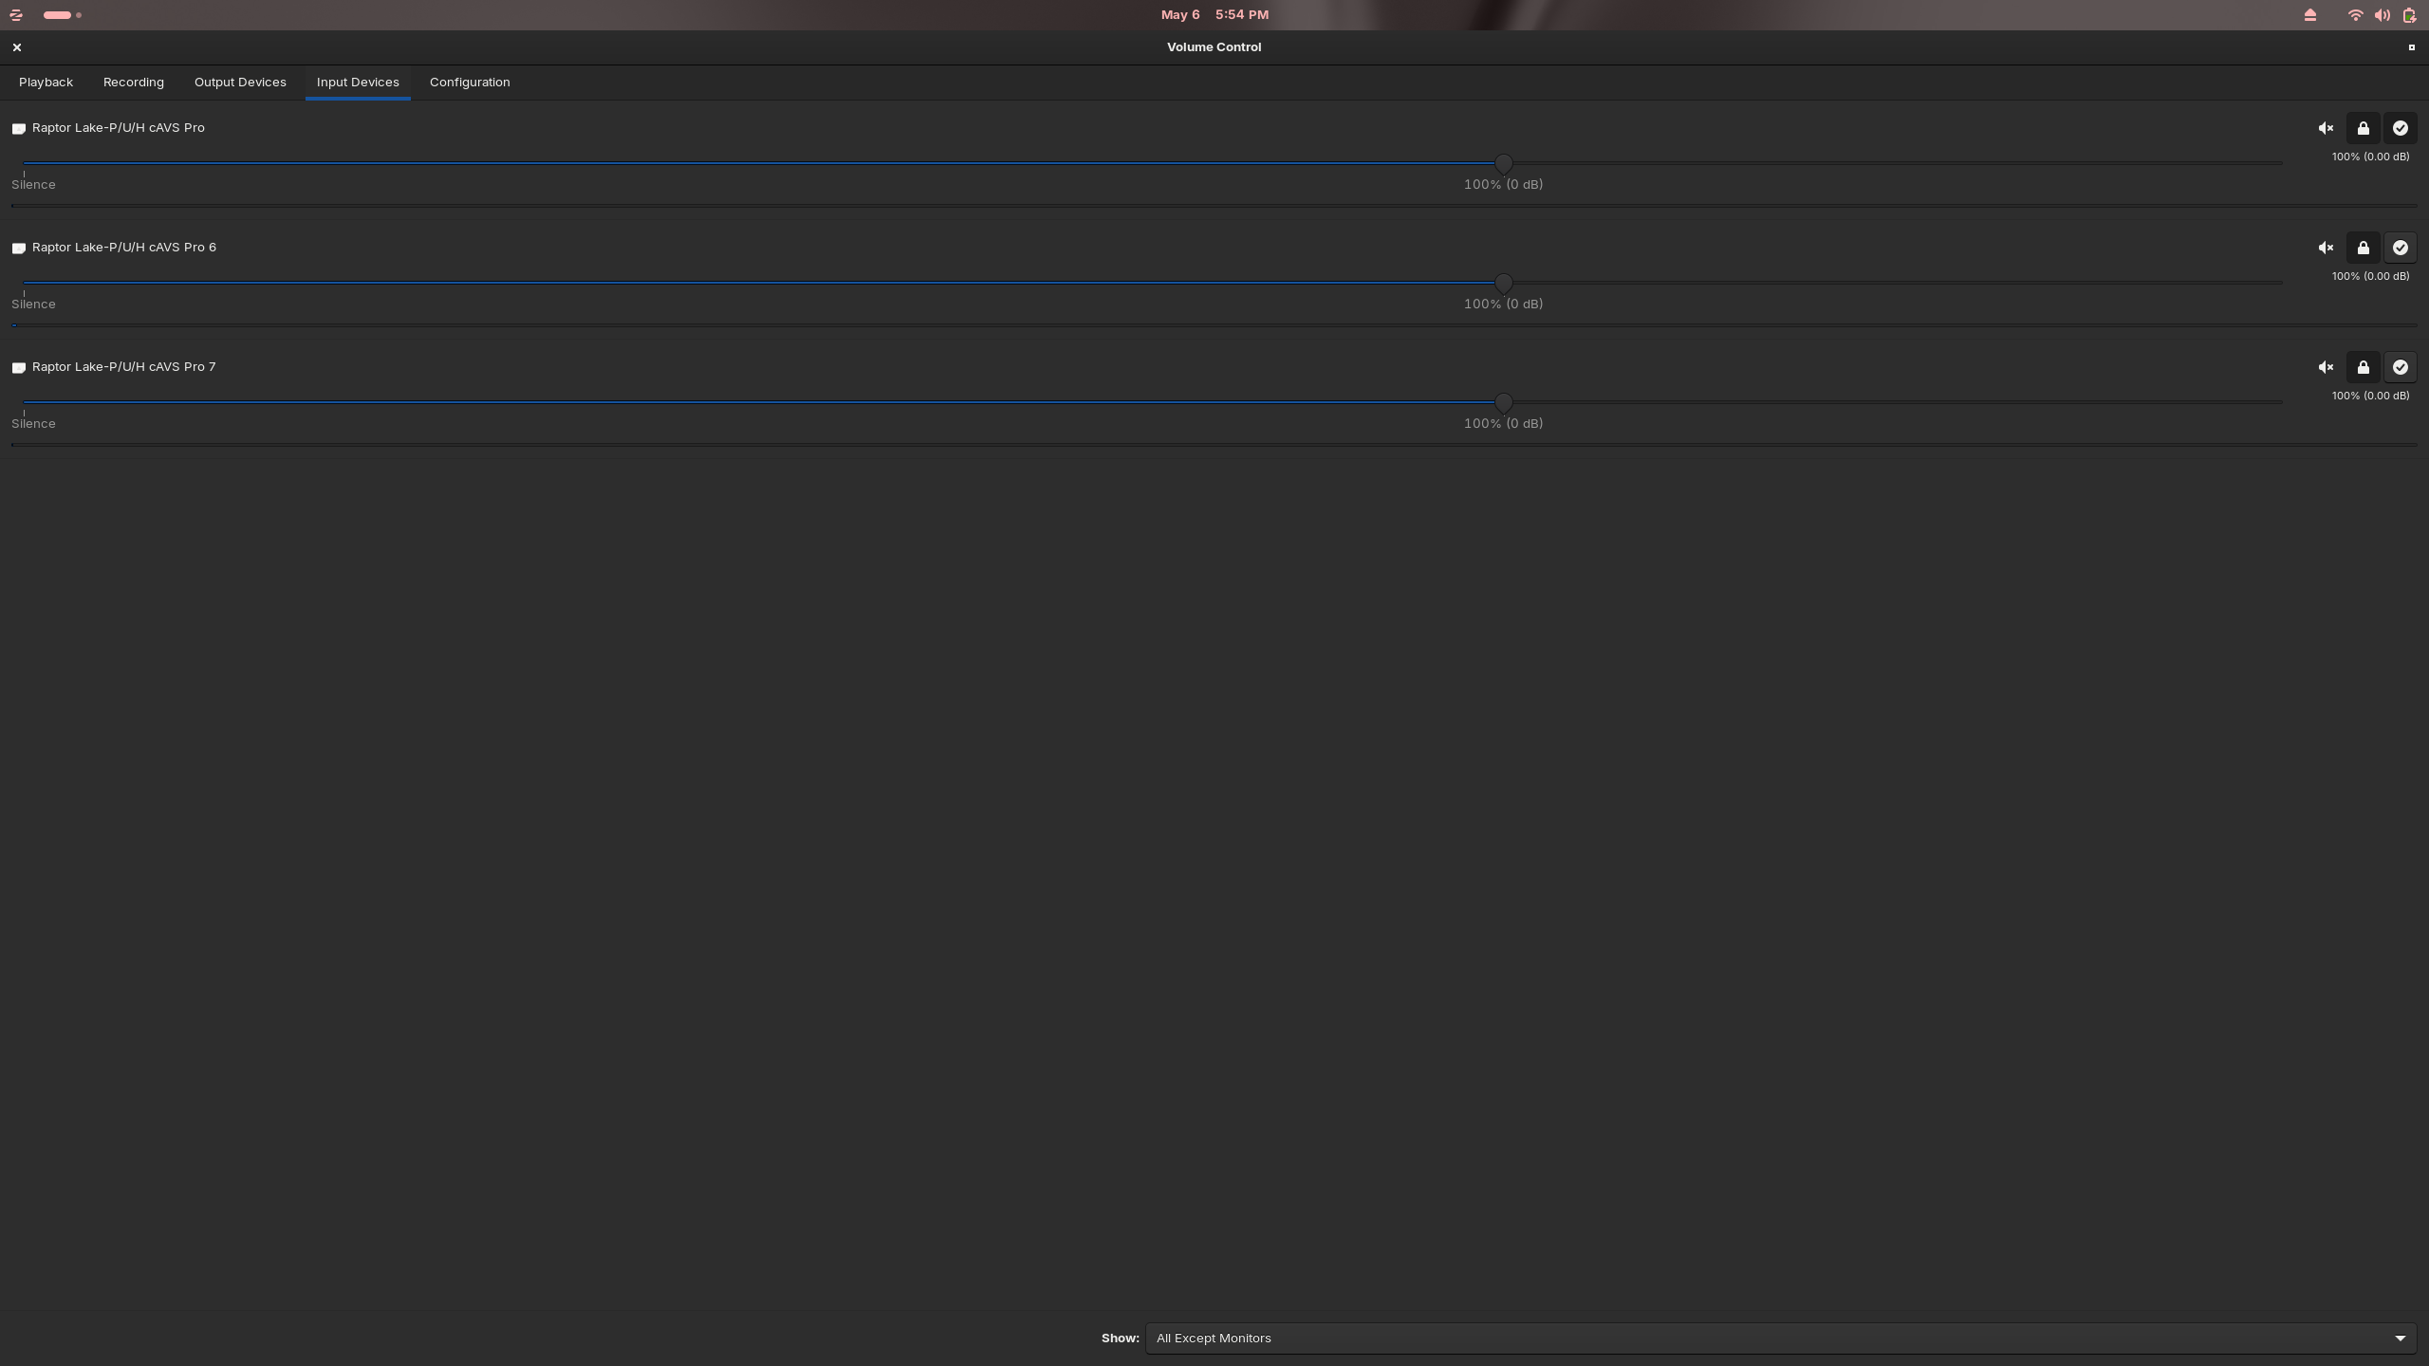Click the sound card icon beside cAVS Pro 7
This screenshot has height=1366, width=2429.
[18, 367]
